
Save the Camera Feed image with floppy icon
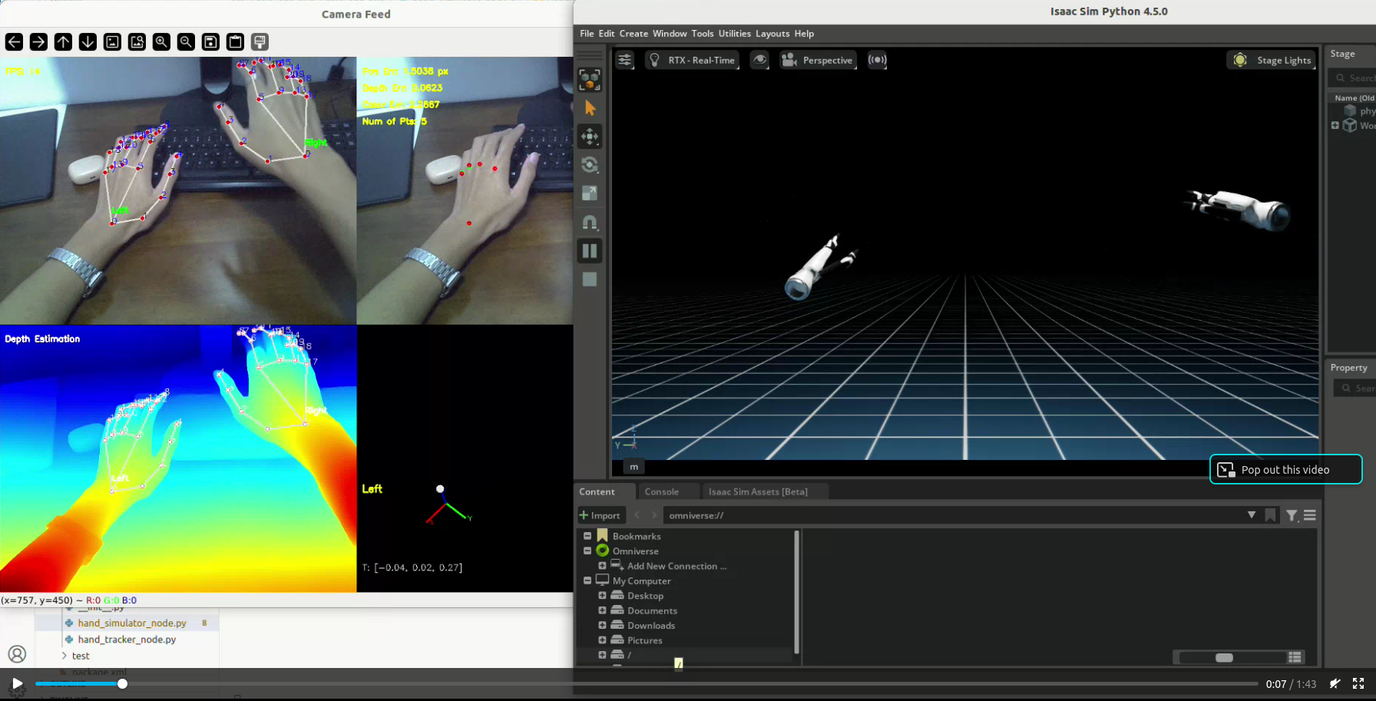210,42
